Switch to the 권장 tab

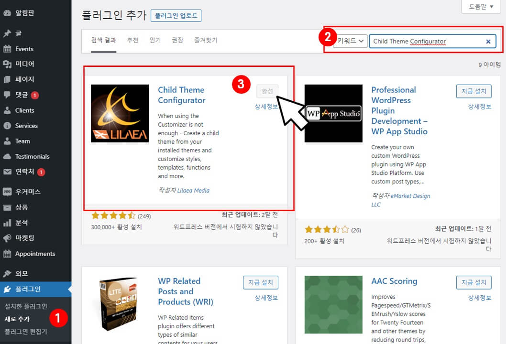click(x=177, y=40)
